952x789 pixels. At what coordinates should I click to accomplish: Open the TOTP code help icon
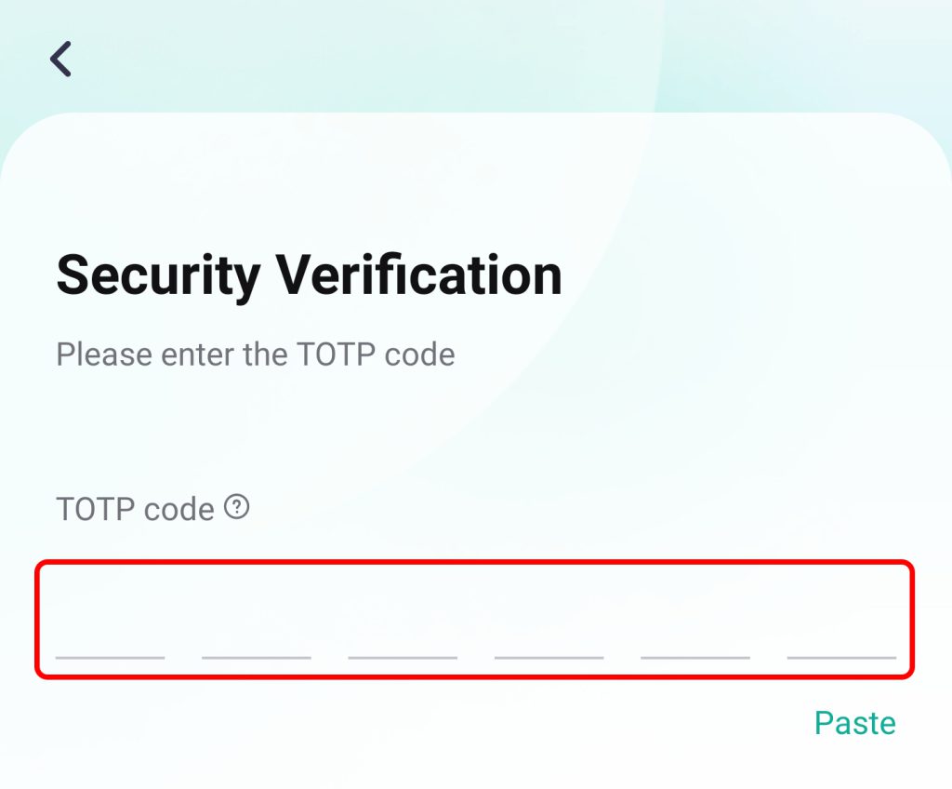[238, 508]
